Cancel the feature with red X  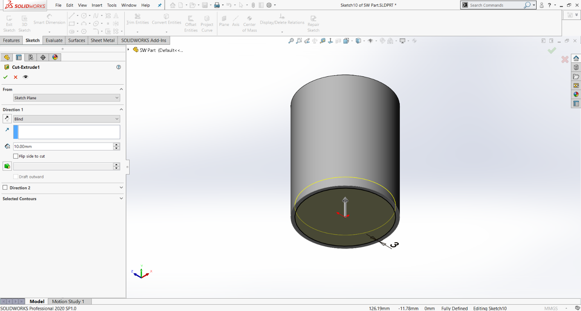(x=15, y=77)
